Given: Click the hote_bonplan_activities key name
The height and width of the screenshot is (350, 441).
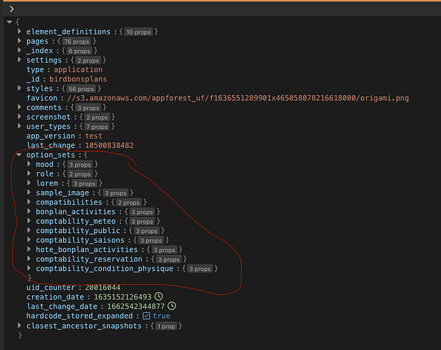Looking at the screenshot, I should [87, 250].
